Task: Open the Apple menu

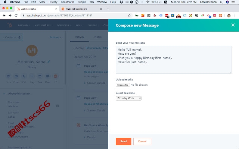Action: coord(5,2)
